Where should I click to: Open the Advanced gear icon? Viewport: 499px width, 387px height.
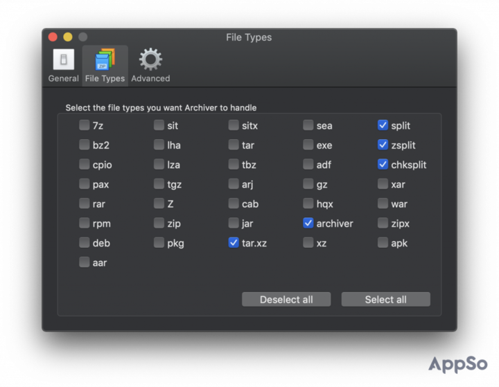(x=150, y=59)
